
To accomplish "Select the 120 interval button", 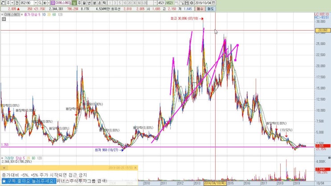I will [144, 3].
